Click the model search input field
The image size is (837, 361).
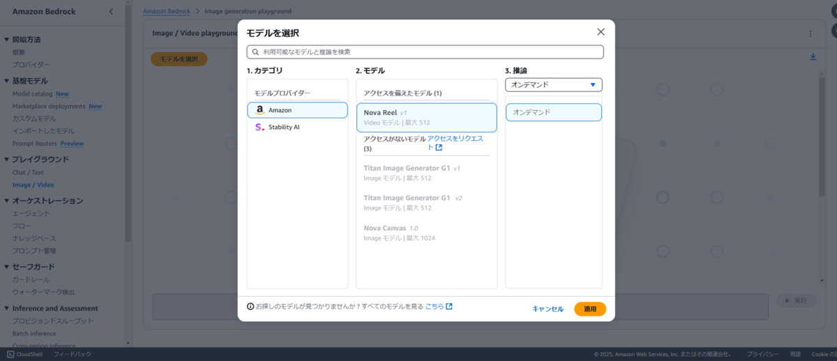425,52
